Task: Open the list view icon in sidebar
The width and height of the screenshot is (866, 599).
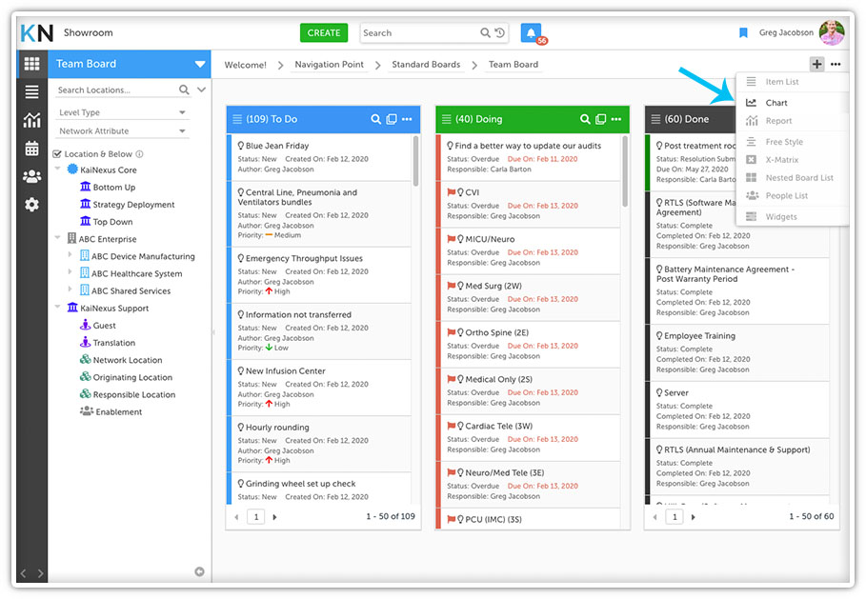Action: pos(31,91)
